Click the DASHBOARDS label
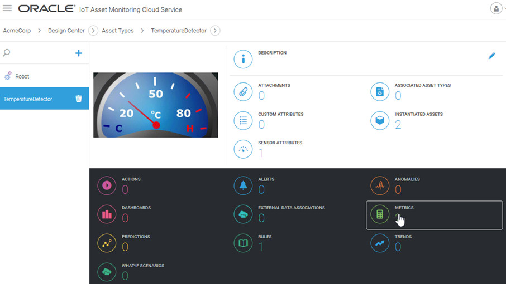Screen dimensions: 506x284 136,208
